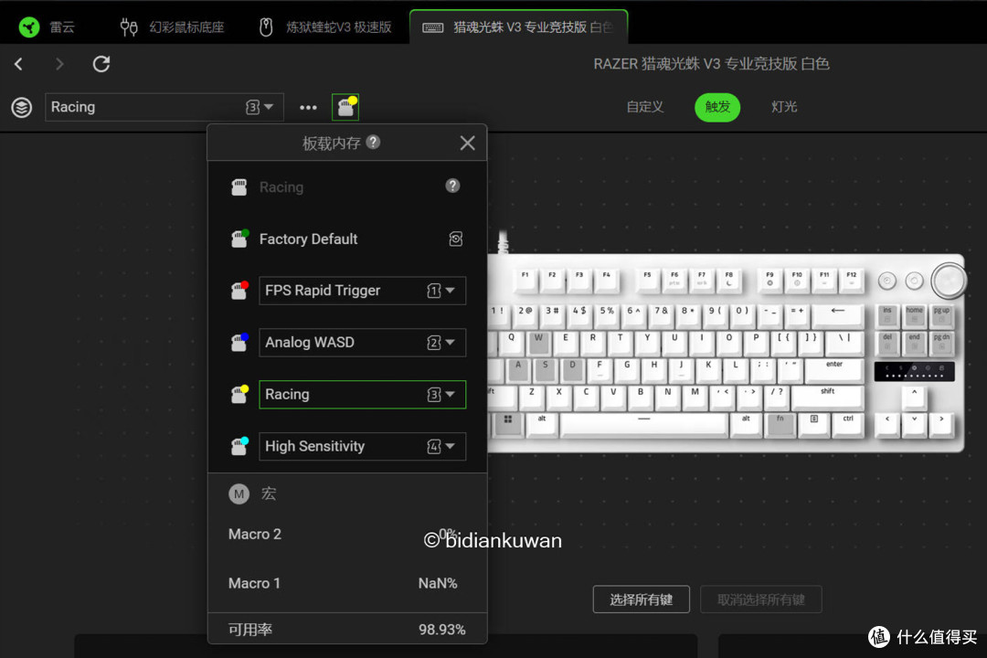Image resolution: width=987 pixels, height=658 pixels.
Task: Click the 取消选择所有键 button
Action: coord(761,600)
